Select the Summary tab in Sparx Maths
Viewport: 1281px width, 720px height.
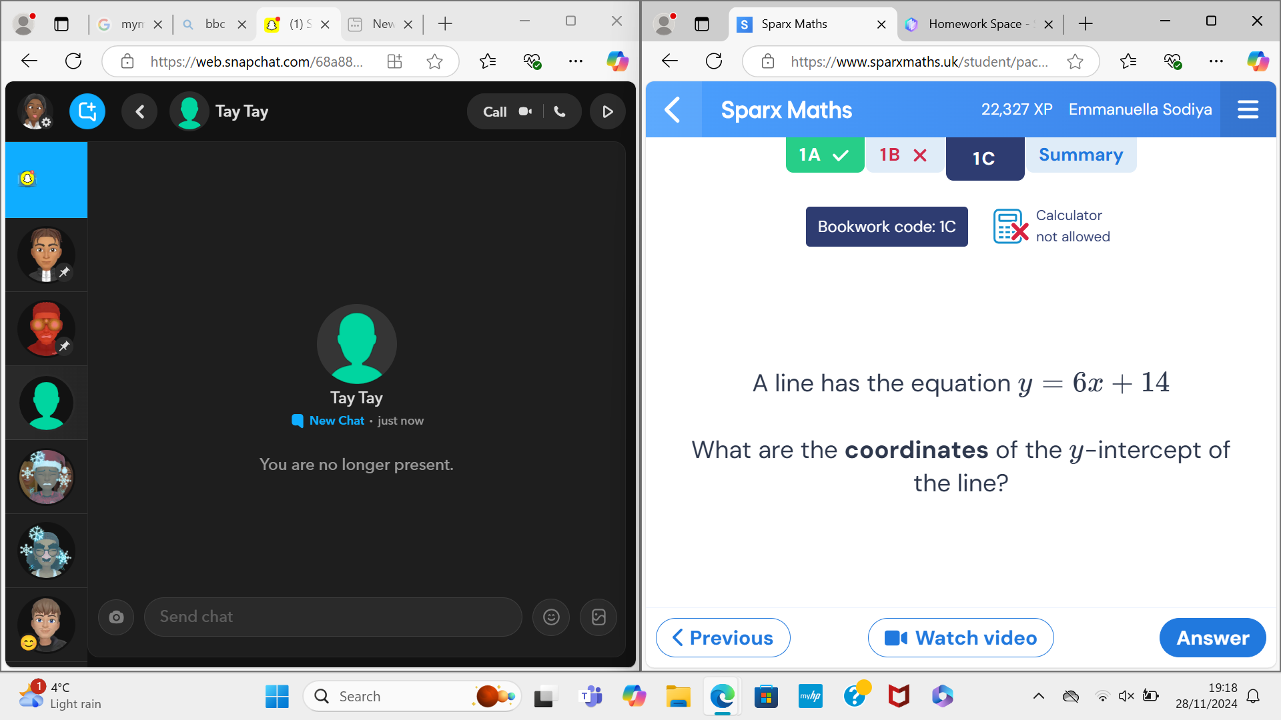(x=1082, y=155)
